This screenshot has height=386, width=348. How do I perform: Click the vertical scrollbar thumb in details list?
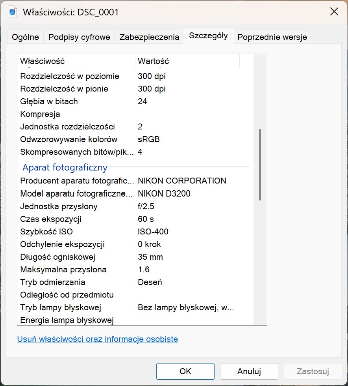[x=260, y=165]
